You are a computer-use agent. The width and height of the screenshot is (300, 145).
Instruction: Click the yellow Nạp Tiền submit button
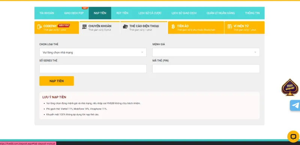click(x=57, y=81)
